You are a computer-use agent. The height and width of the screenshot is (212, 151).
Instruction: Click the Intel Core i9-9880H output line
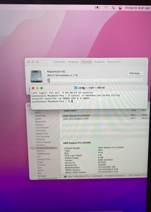pyautogui.click(x=61, y=98)
